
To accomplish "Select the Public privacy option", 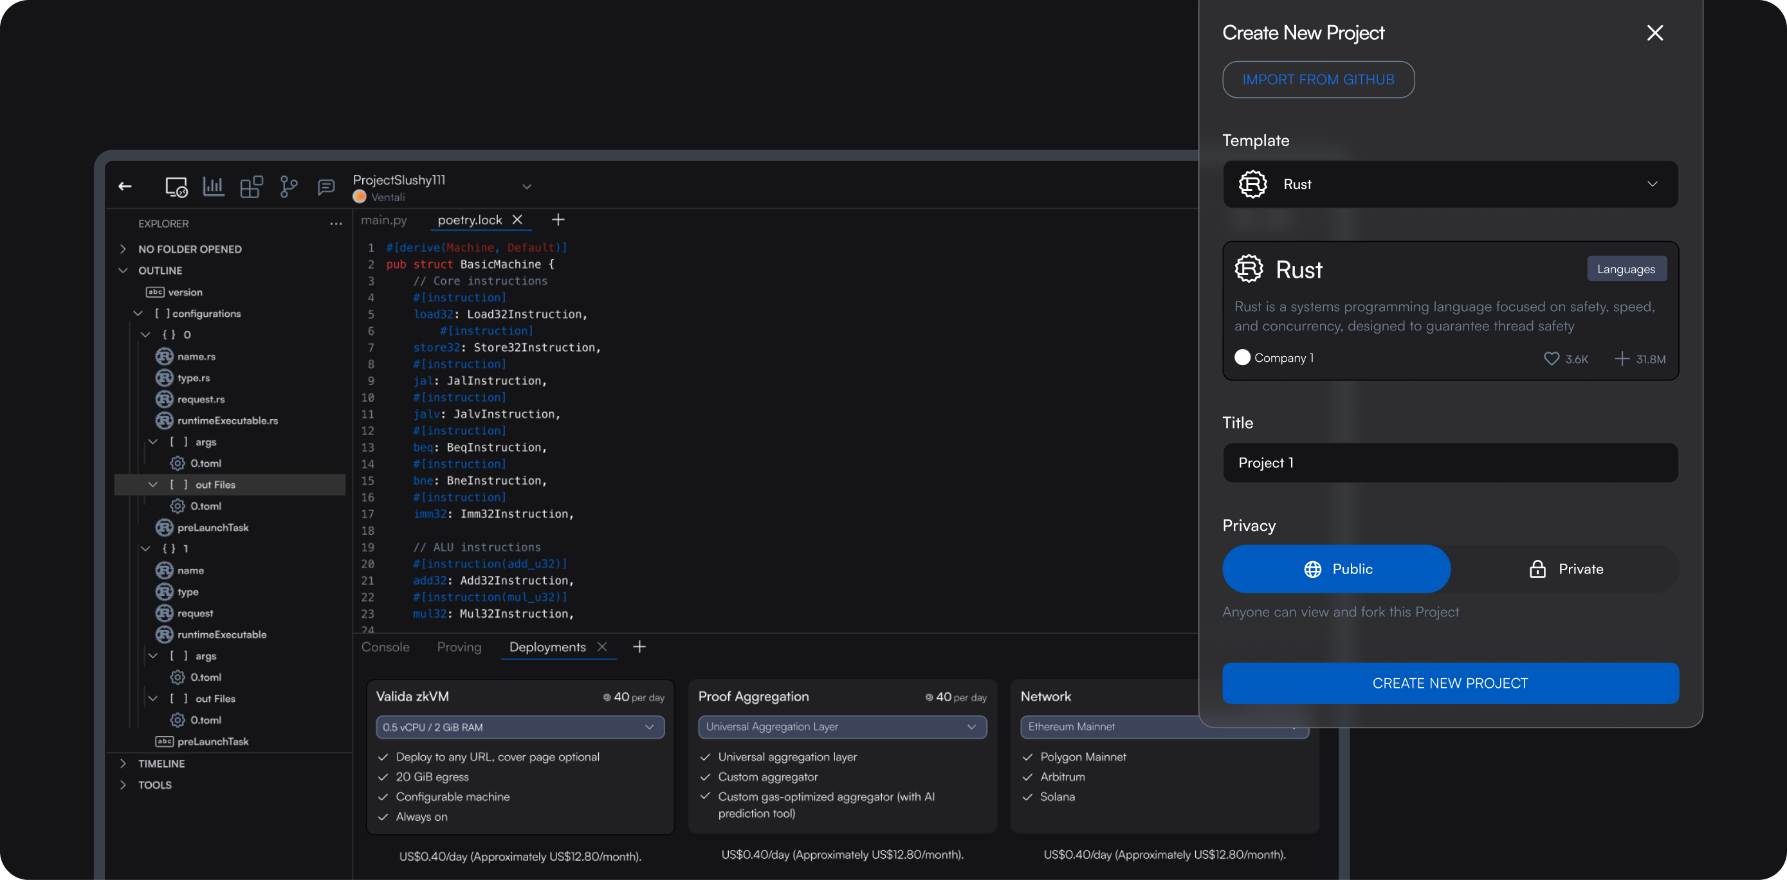I will click(1336, 569).
